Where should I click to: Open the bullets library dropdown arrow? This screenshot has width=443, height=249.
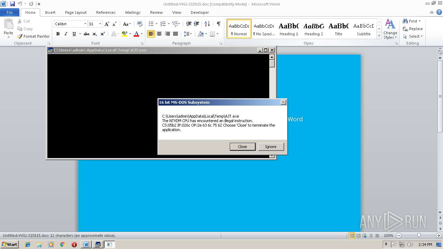coord(156,24)
